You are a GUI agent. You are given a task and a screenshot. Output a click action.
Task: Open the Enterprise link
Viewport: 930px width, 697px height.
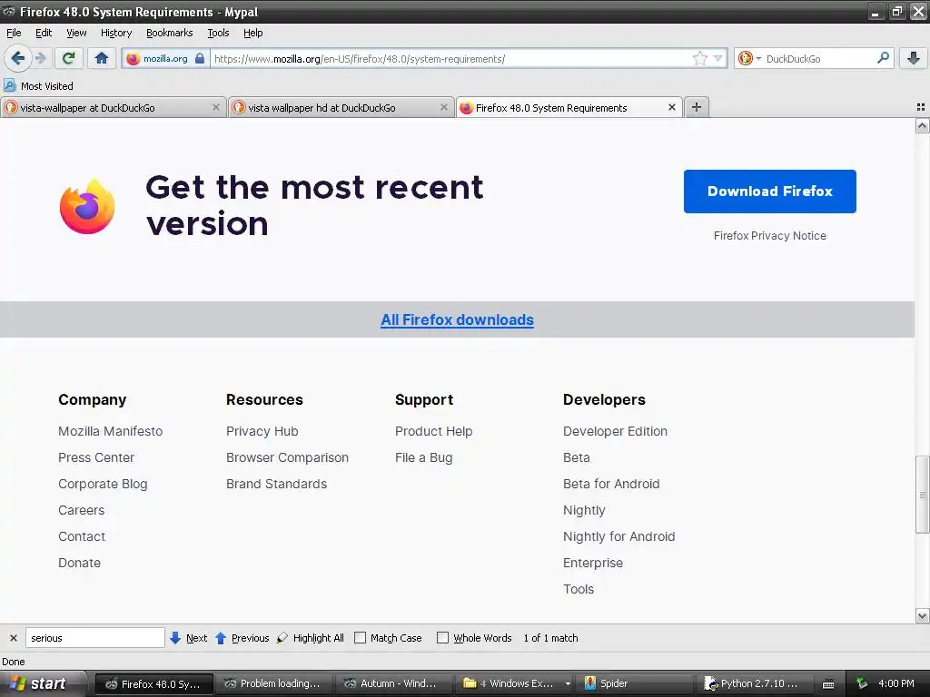[x=592, y=563]
